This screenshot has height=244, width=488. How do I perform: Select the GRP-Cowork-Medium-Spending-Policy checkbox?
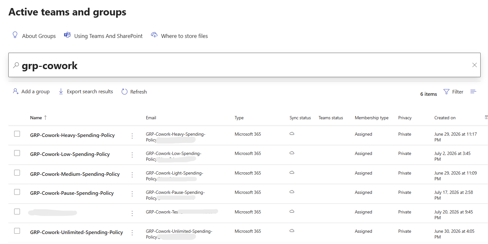tap(17, 173)
